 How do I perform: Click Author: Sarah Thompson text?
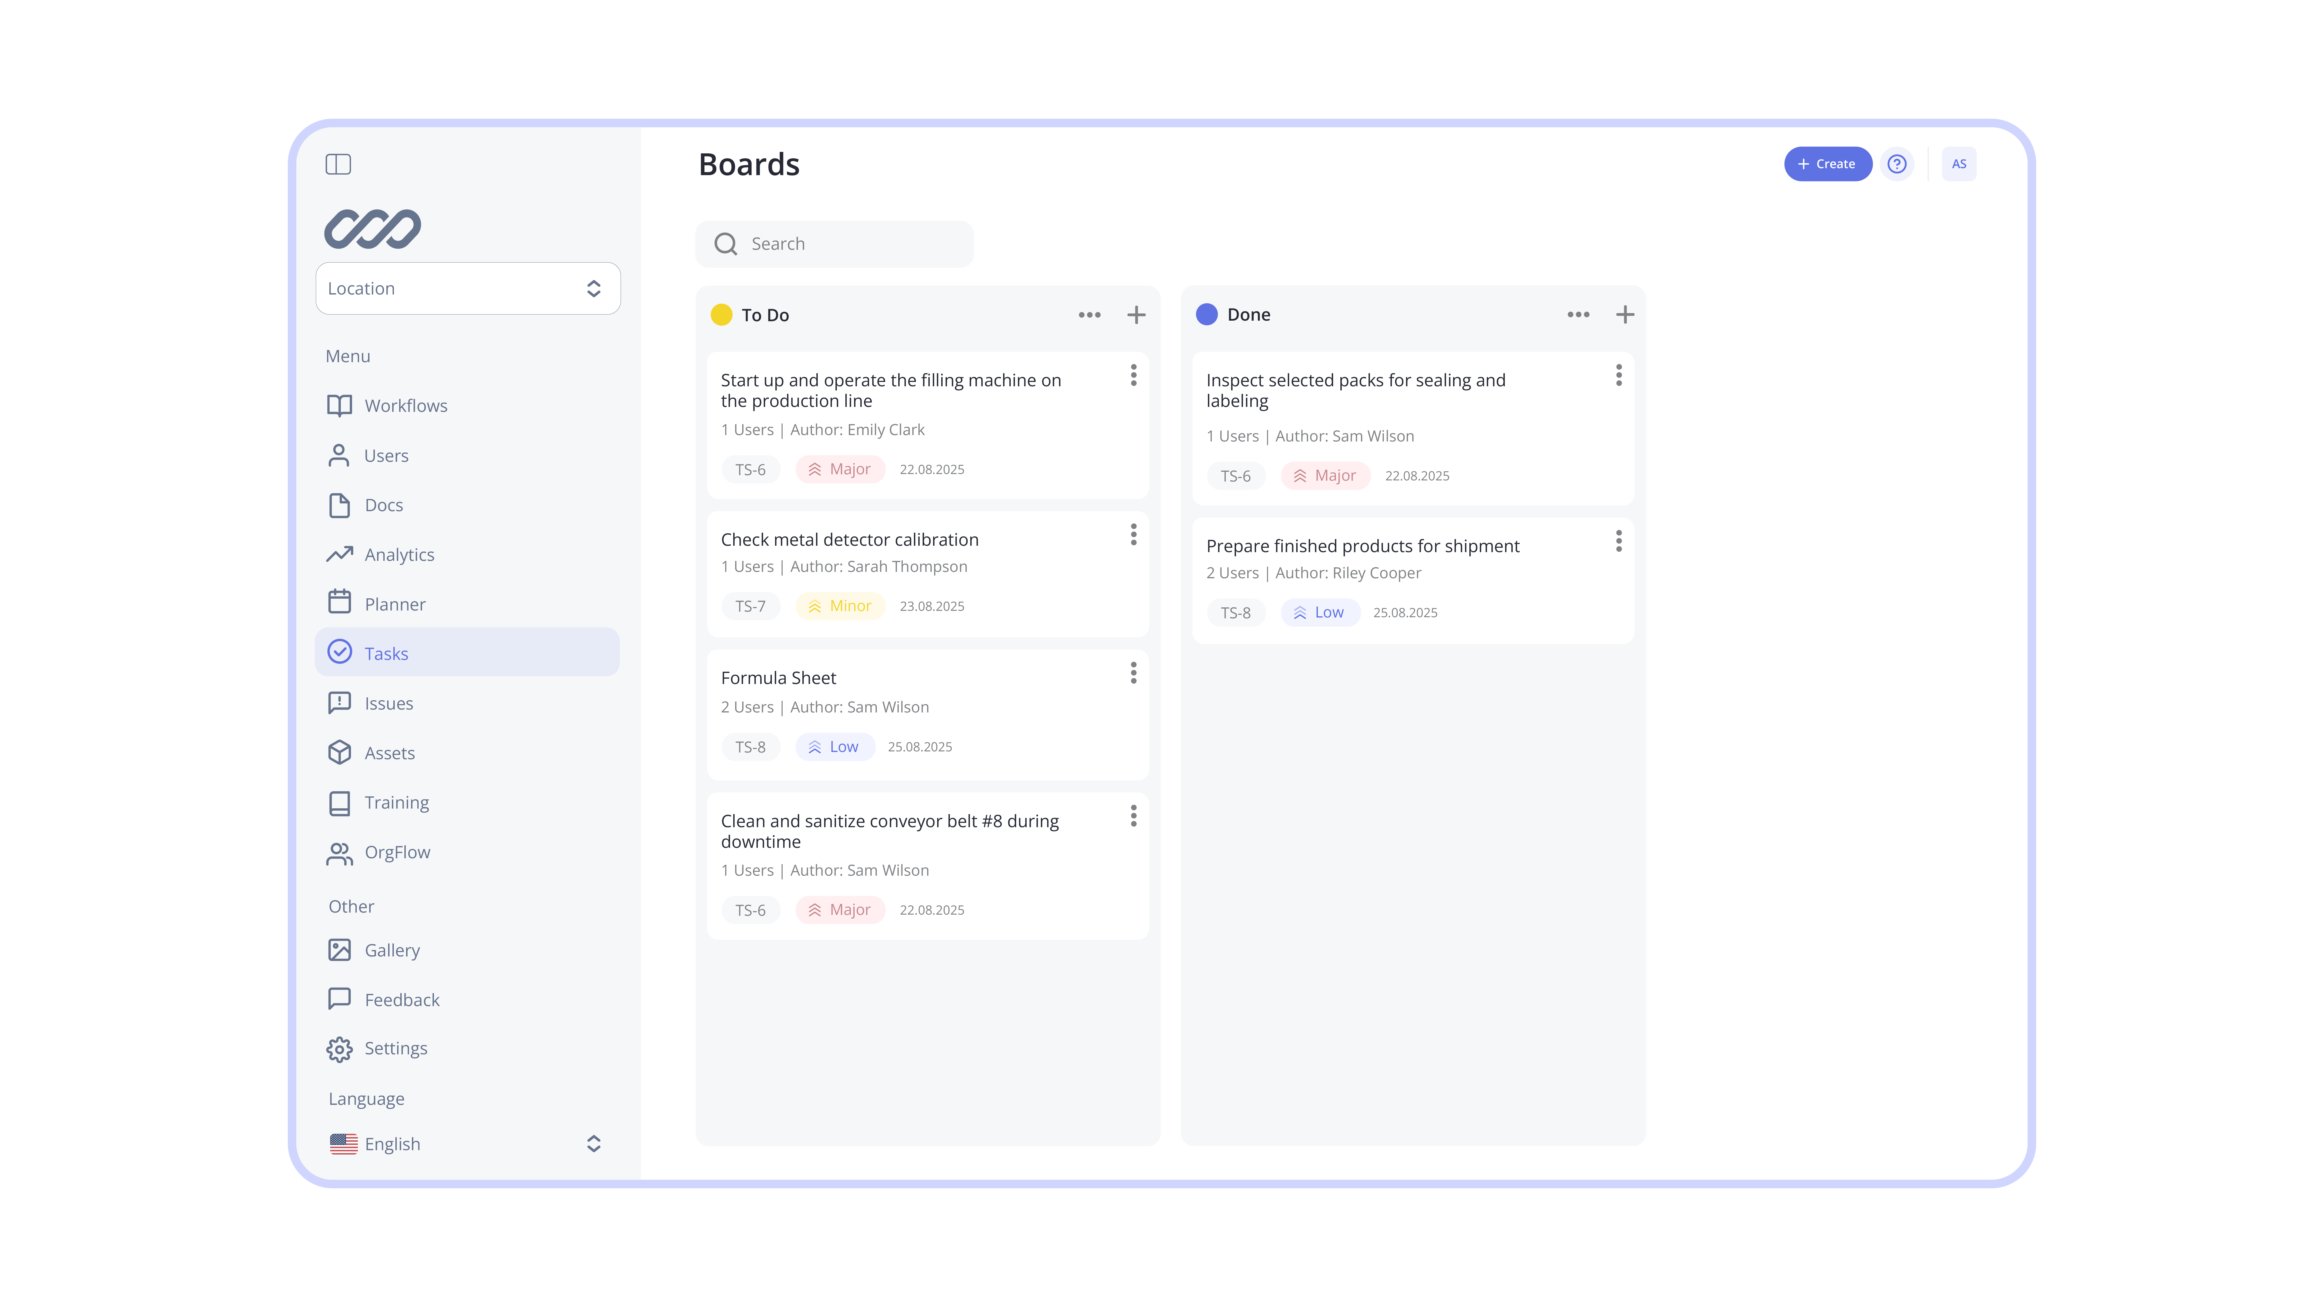tap(879, 566)
